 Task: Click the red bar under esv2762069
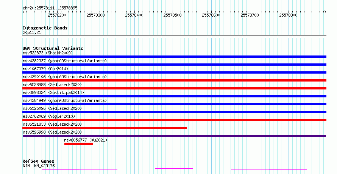(174, 120)
